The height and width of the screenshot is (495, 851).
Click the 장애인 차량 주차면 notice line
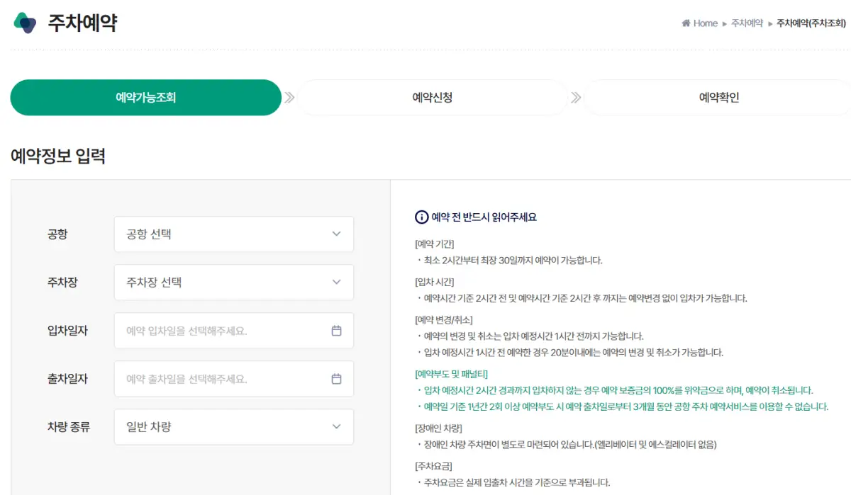(x=567, y=445)
